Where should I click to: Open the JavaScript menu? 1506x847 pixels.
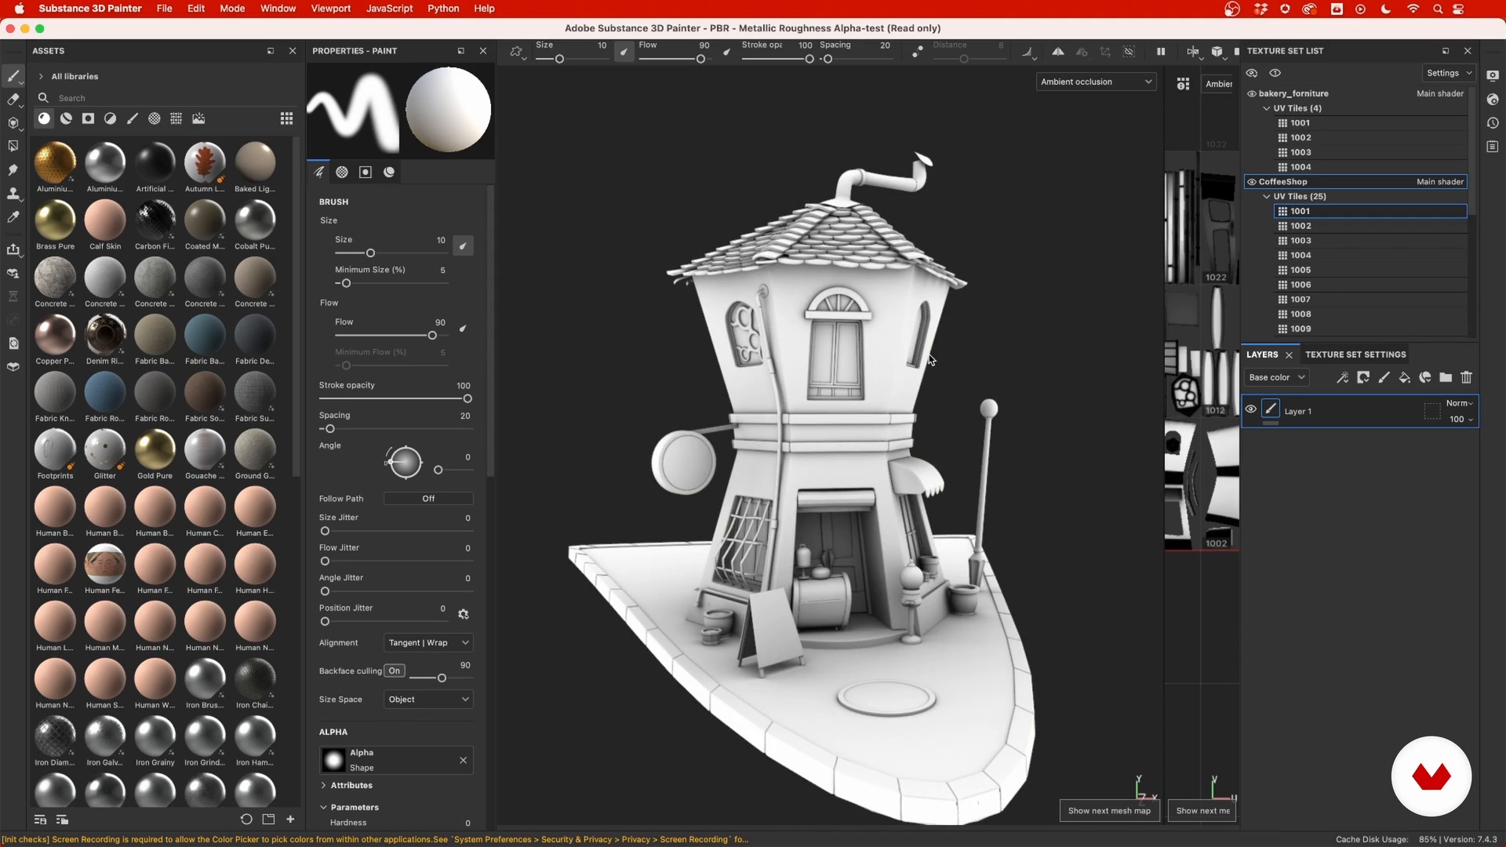pos(389,9)
